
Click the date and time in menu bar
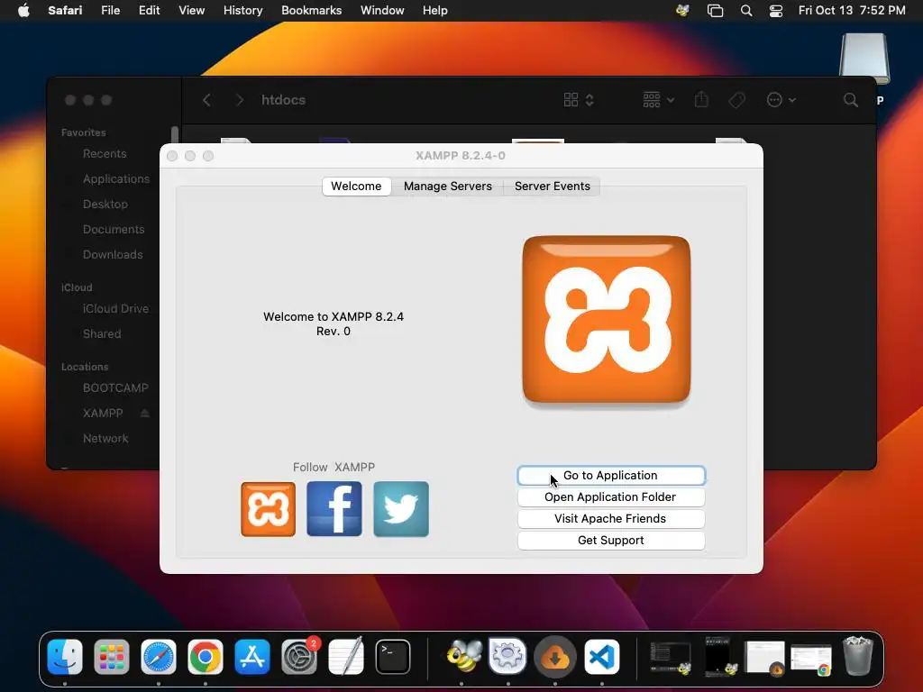852,11
